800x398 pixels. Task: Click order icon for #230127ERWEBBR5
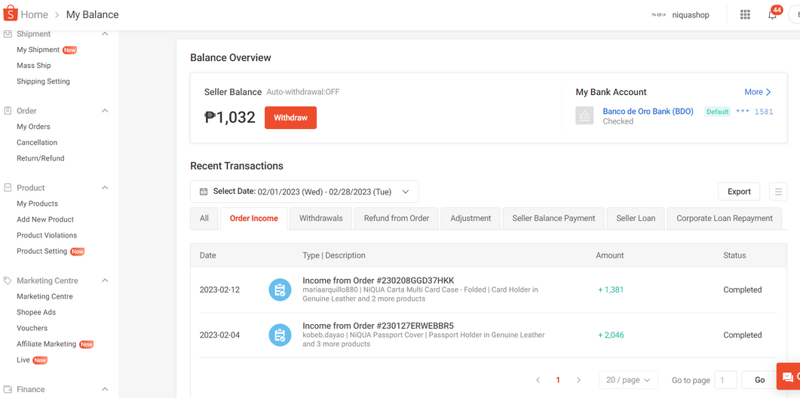280,335
